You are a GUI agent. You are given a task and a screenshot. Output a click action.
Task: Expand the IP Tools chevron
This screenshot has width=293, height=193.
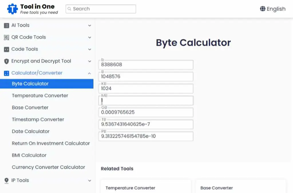coord(90,180)
